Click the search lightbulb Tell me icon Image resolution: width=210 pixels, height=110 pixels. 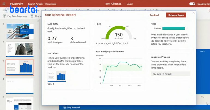click(x=109, y=10)
